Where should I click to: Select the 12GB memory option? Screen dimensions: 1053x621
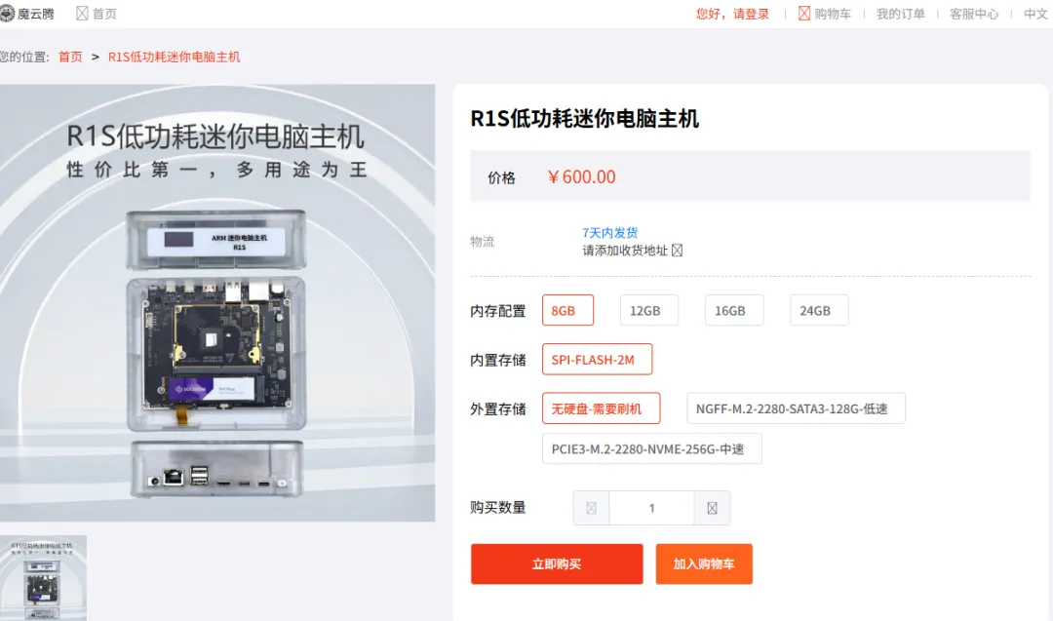tap(648, 311)
